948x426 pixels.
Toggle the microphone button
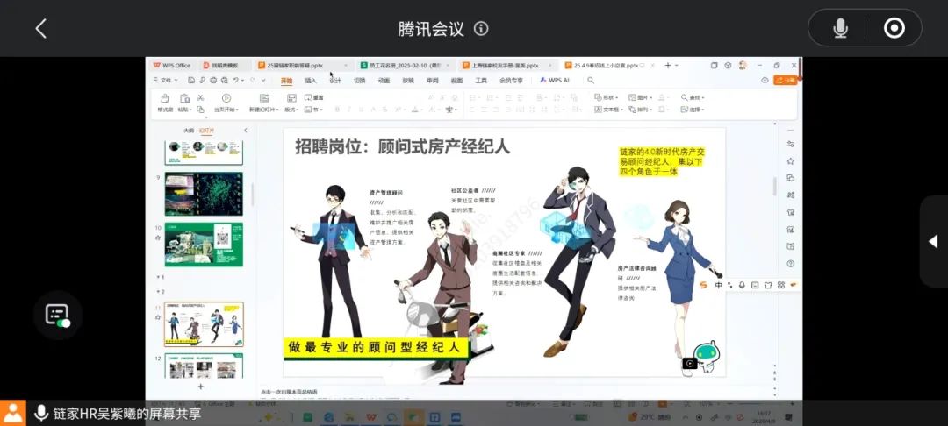click(x=840, y=28)
